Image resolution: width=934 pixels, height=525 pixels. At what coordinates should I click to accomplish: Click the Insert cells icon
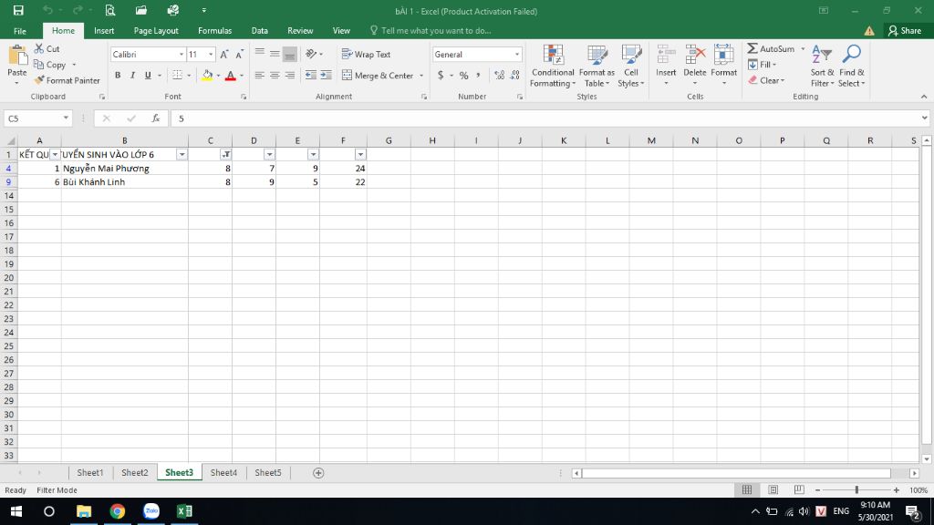click(666, 55)
